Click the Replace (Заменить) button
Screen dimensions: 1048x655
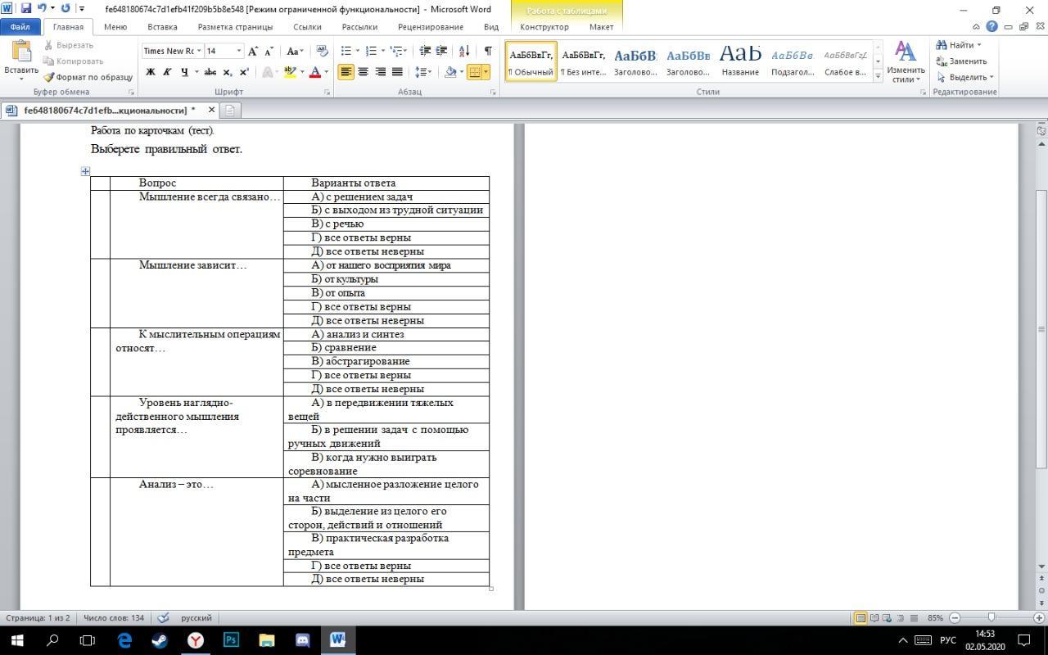click(961, 61)
